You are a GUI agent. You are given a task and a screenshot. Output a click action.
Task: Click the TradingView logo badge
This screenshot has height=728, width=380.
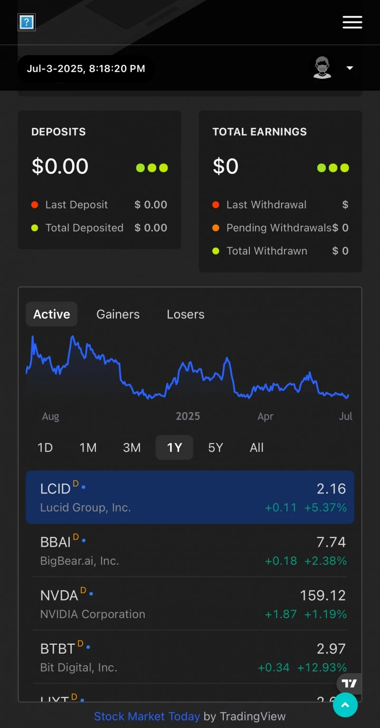pos(349,684)
